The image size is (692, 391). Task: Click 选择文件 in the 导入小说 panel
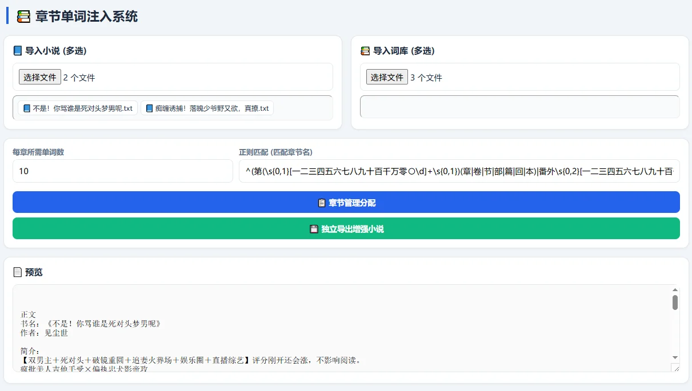39,77
